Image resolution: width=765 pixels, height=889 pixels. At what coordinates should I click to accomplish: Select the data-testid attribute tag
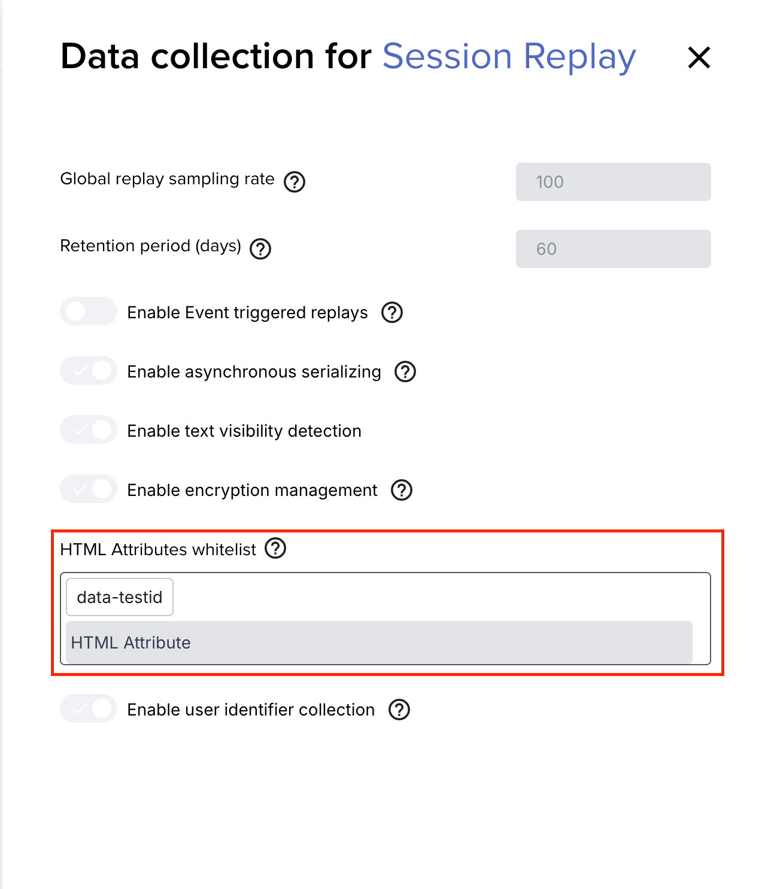[120, 597]
